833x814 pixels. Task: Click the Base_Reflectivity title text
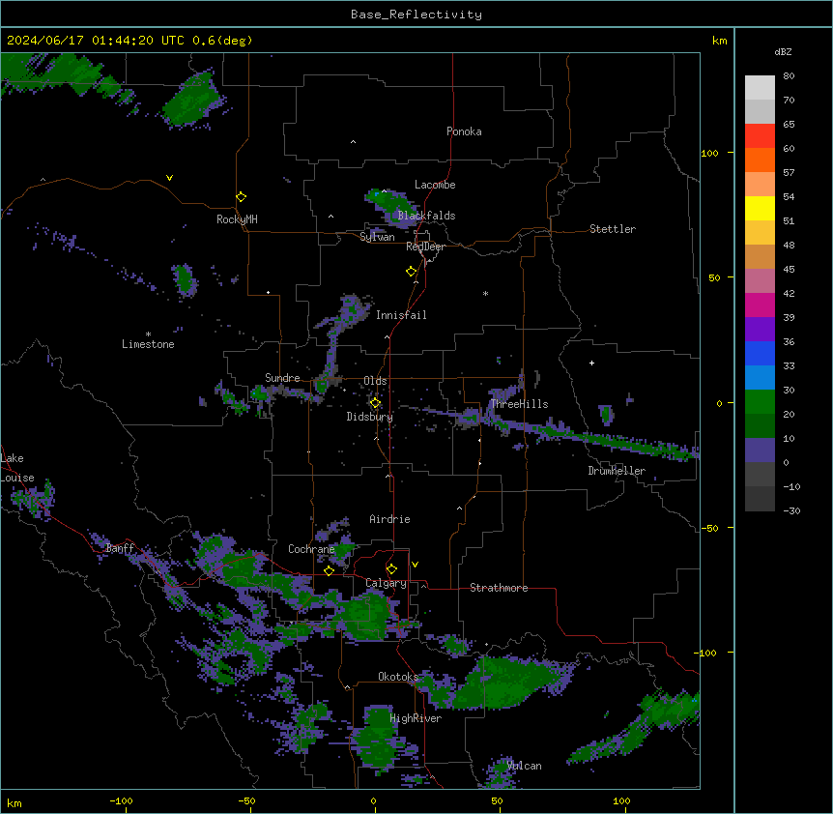pos(416,15)
